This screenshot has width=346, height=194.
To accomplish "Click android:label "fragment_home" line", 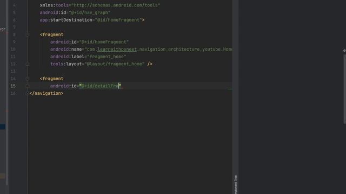I will [x=88, y=57].
